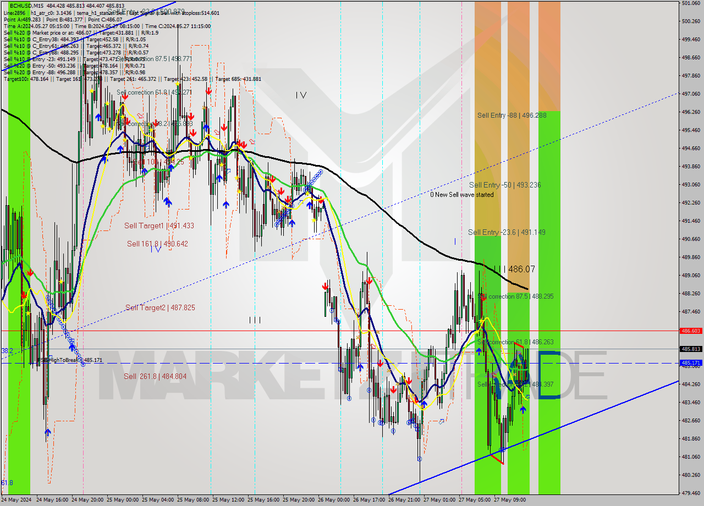The width and height of the screenshot is (704, 506).
Task: Click the '25 May 16:00' time axis label
Action: click(x=263, y=501)
